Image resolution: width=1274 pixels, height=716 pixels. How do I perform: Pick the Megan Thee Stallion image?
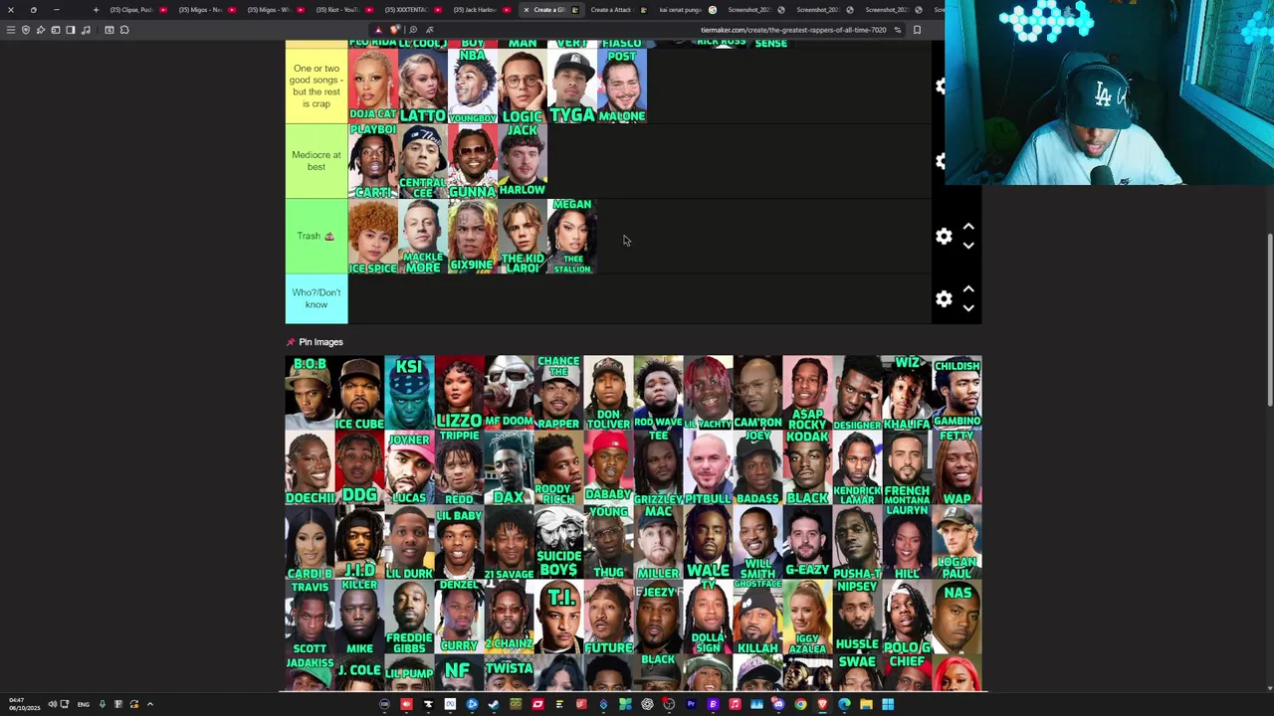tap(572, 237)
